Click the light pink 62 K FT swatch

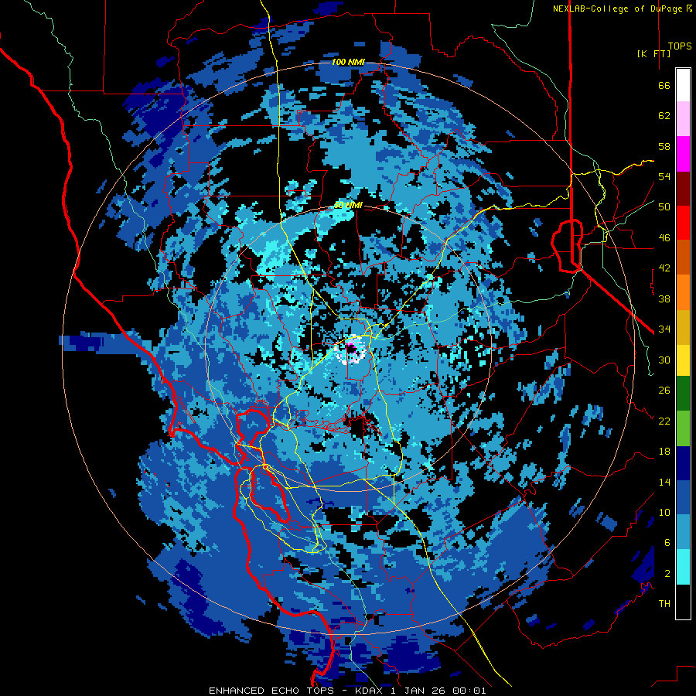tap(683, 119)
